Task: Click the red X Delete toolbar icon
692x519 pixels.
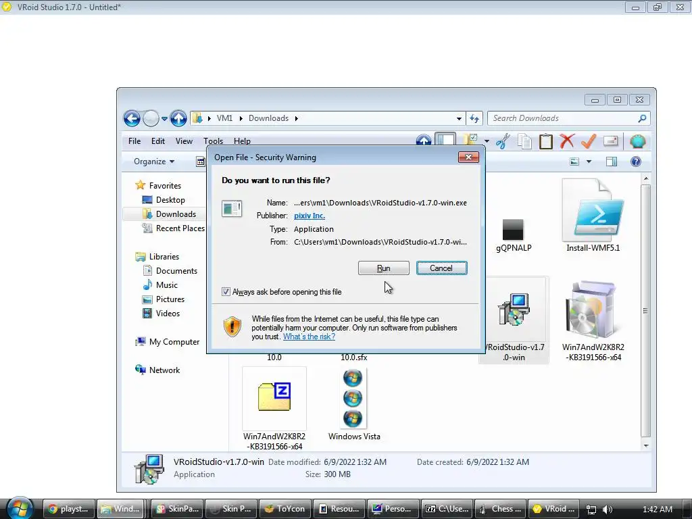Action: coord(567,141)
